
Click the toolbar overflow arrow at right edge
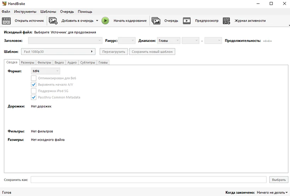click(289, 25)
